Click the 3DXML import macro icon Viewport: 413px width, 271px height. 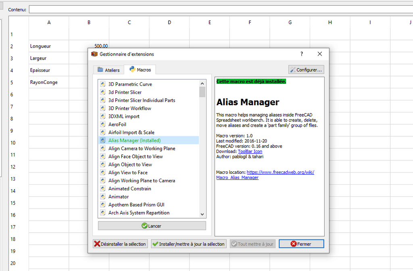pos(103,117)
